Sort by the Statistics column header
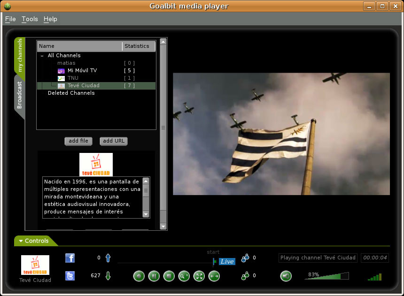 point(139,46)
